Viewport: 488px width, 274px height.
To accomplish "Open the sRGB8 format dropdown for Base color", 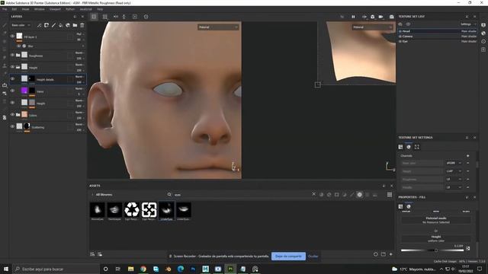I will (x=454, y=163).
